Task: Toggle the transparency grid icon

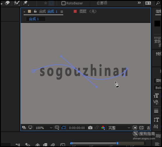Action: (x=141, y=128)
